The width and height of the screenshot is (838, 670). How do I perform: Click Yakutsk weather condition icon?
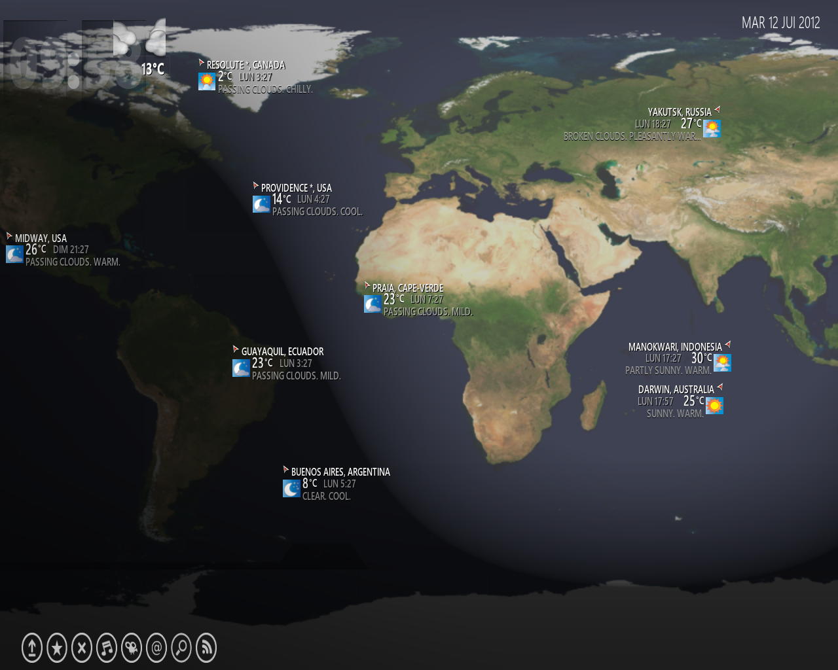712,128
